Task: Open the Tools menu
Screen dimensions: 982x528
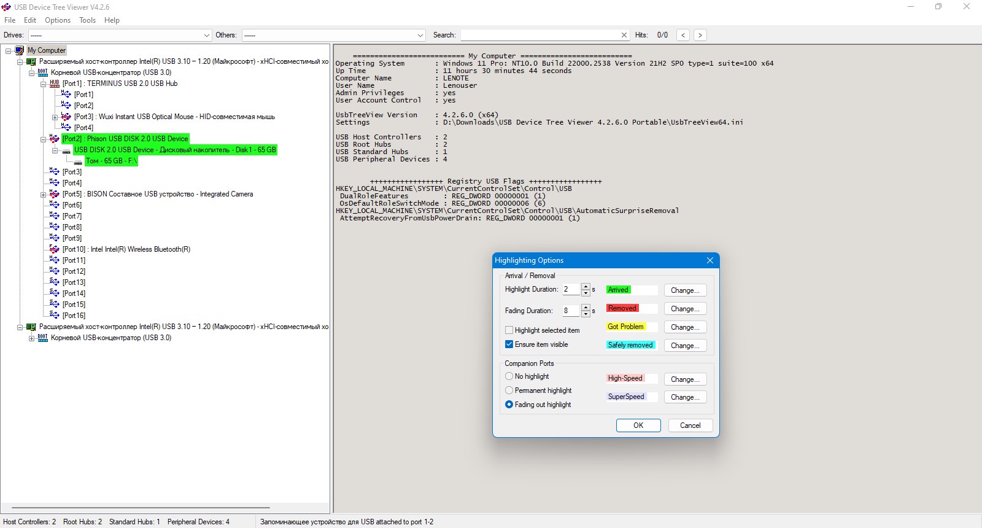Action: 87,20
